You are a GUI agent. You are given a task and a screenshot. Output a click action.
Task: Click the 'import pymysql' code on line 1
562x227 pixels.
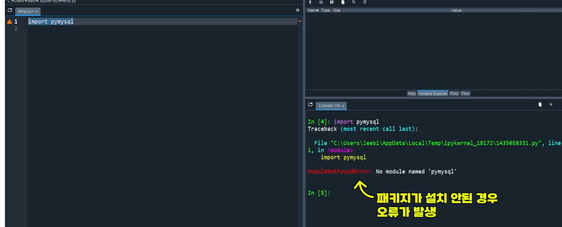pyautogui.click(x=50, y=22)
